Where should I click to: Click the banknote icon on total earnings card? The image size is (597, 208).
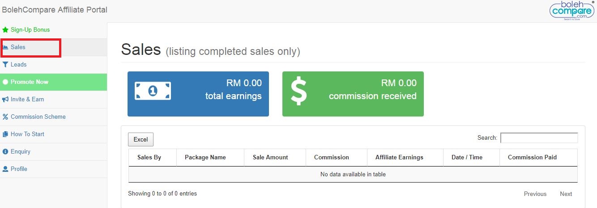click(x=153, y=91)
